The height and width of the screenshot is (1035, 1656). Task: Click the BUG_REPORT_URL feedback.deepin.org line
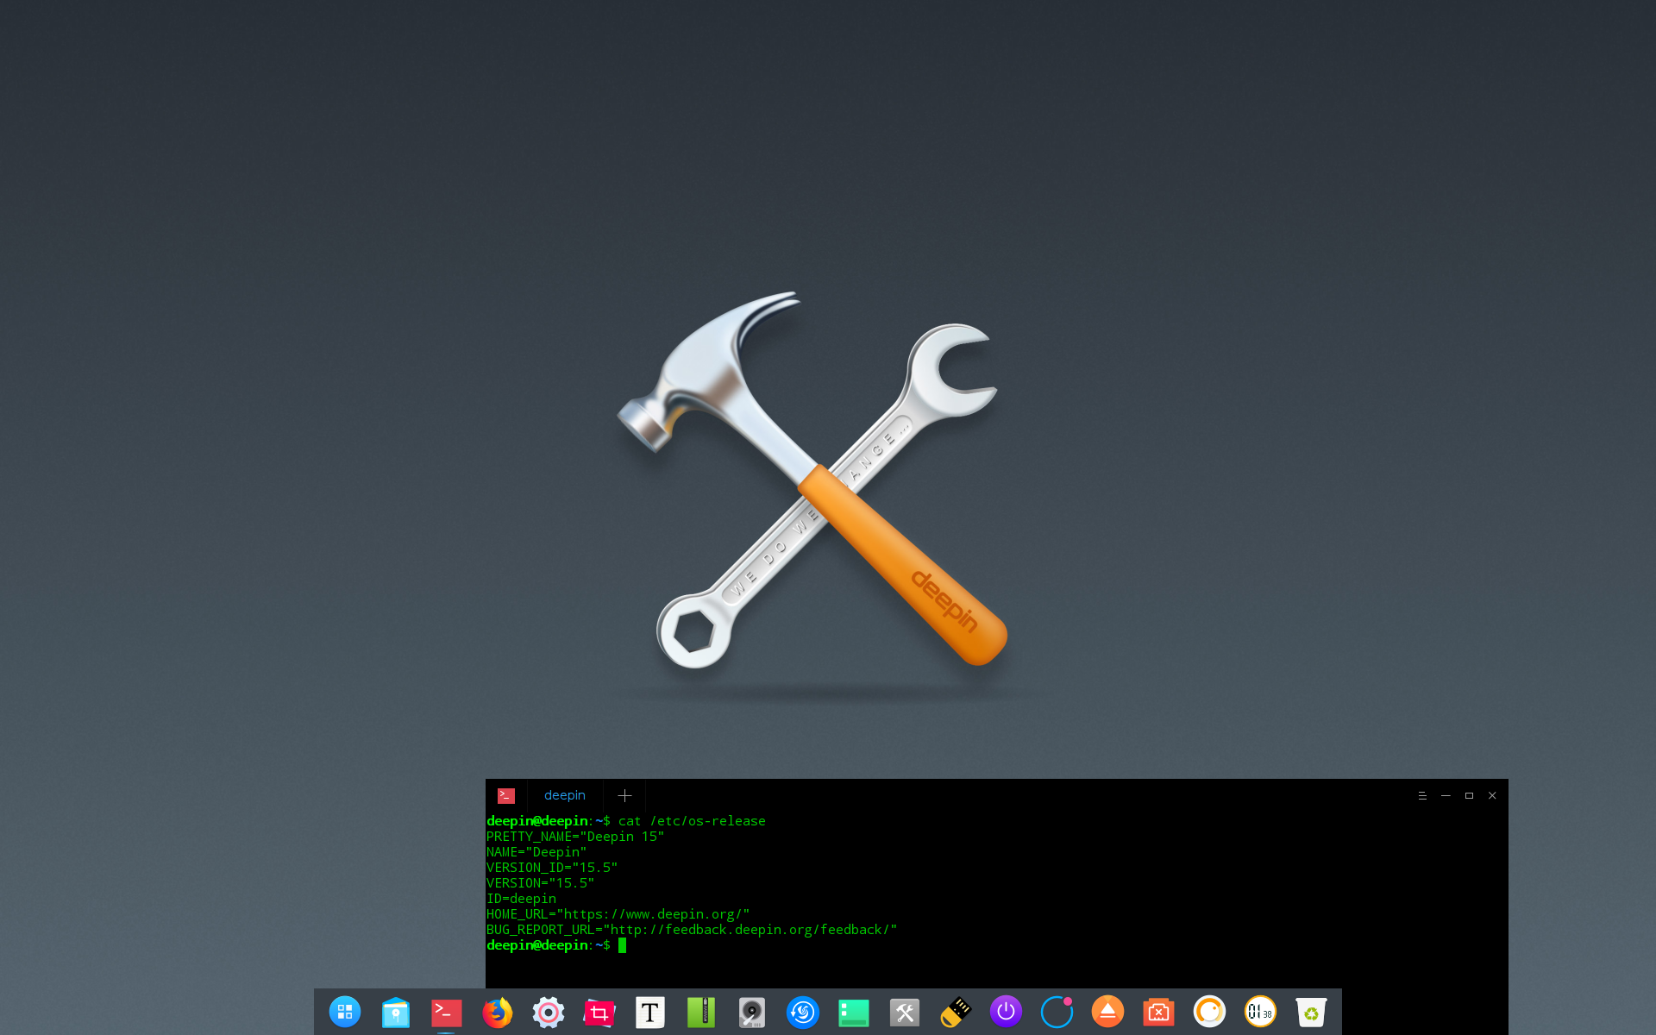pos(692,930)
